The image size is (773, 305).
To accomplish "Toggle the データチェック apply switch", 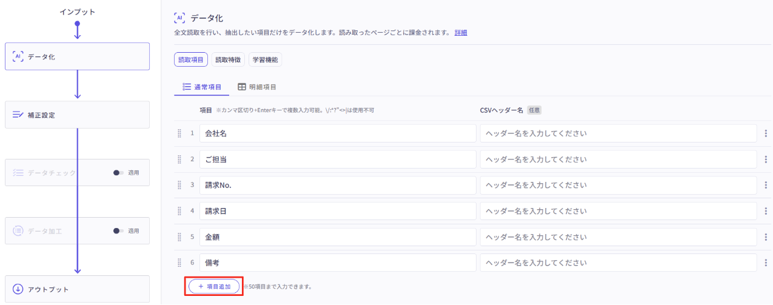I will pos(118,173).
